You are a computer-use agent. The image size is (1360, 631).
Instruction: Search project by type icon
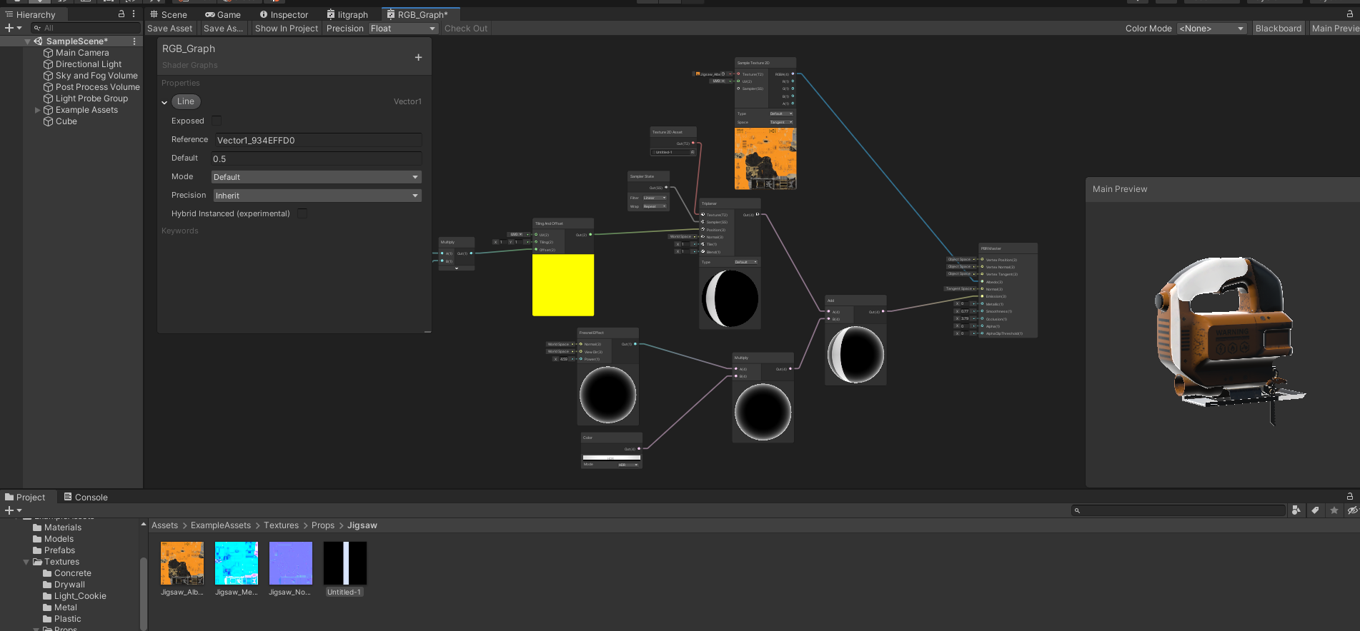1296,510
